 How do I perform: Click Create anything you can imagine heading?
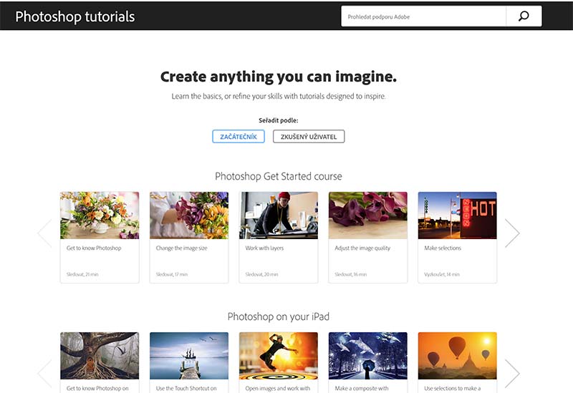(x=279, y=77)
